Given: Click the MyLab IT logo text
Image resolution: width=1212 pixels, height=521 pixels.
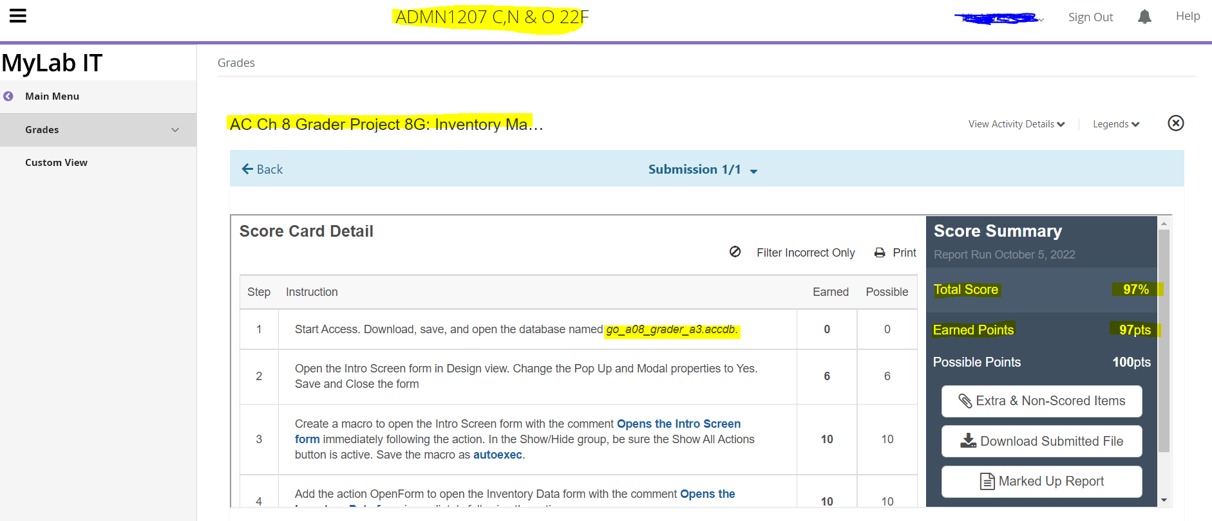Looking at the screenshot, I should point(52,63).
